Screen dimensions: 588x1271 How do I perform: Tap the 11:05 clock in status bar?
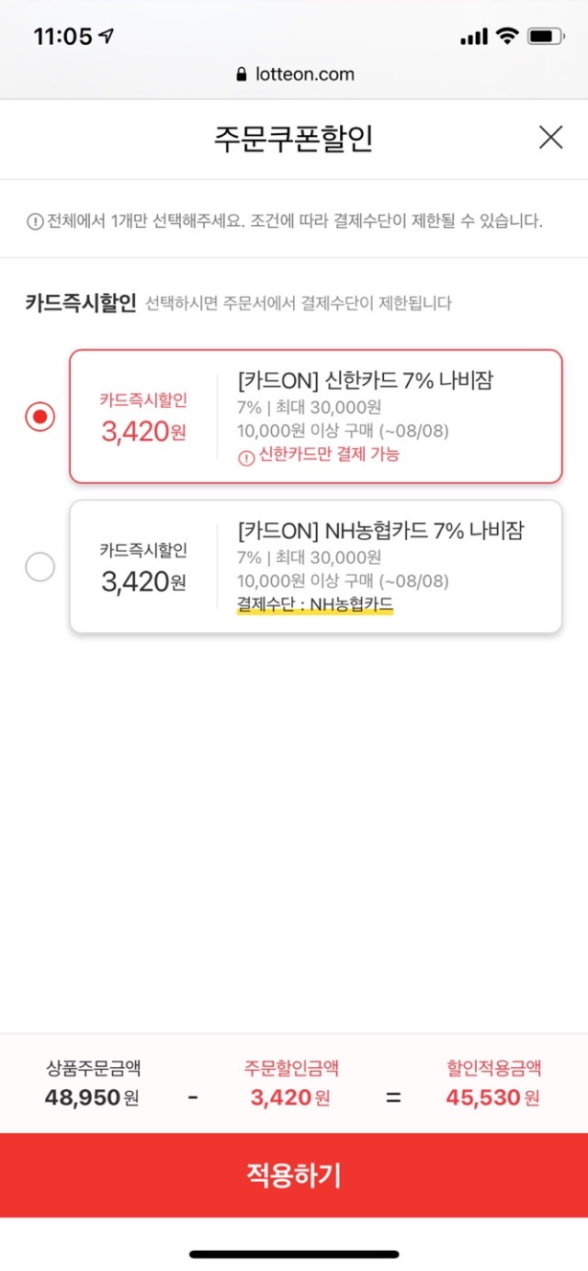coord(62,37)
